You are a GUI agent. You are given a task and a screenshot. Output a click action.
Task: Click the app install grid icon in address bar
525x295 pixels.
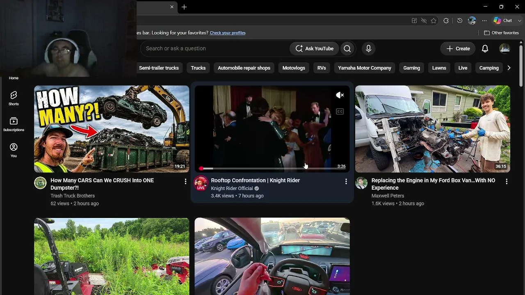click(414, 20)
